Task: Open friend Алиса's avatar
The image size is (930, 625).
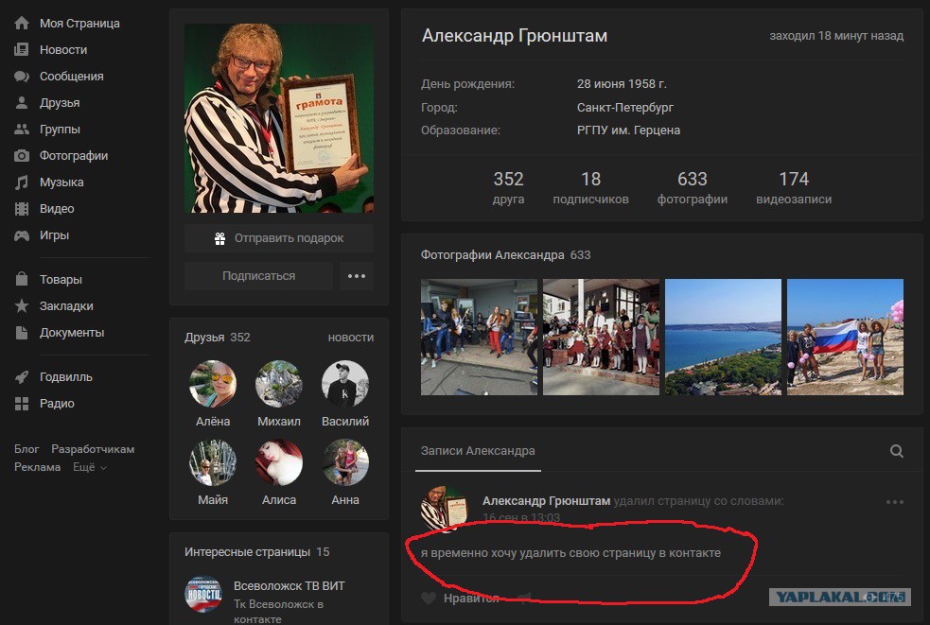Action: [x=279, y=462]
